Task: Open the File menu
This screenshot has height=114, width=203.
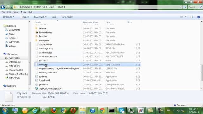Action: coord(3,12)
